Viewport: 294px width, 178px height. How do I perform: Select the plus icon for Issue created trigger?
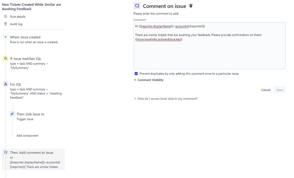pyautogui.click(x=6, y=37)
